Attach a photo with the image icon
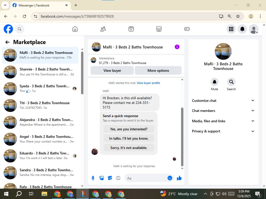 click(x=102, y=178)
